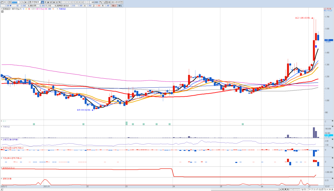Click the speaker sound icon in toolbar

(26, 2)
